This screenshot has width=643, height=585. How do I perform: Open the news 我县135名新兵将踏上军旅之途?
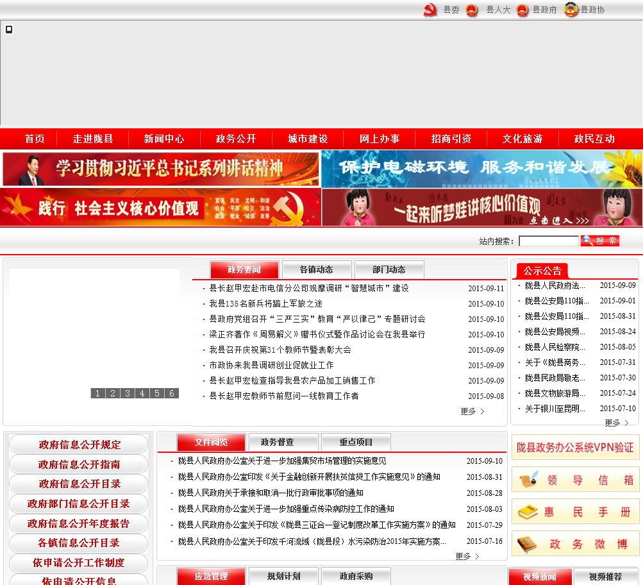click(266, 303)
